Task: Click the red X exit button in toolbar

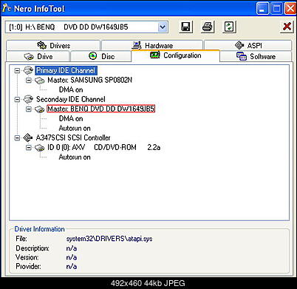Action: click(x=287, y=27)
